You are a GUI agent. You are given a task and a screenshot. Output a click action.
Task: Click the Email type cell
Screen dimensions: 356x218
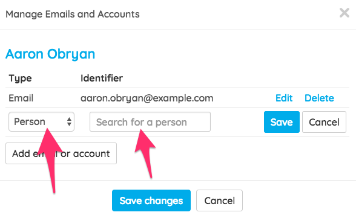(21, 98)
